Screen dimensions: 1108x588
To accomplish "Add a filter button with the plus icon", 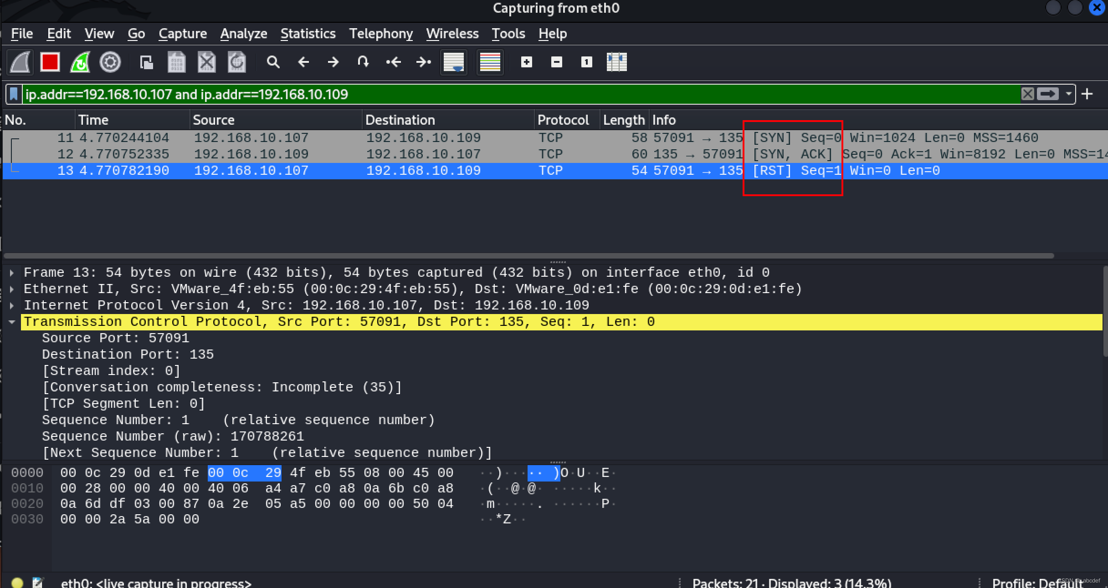I will coord(1087,94).
